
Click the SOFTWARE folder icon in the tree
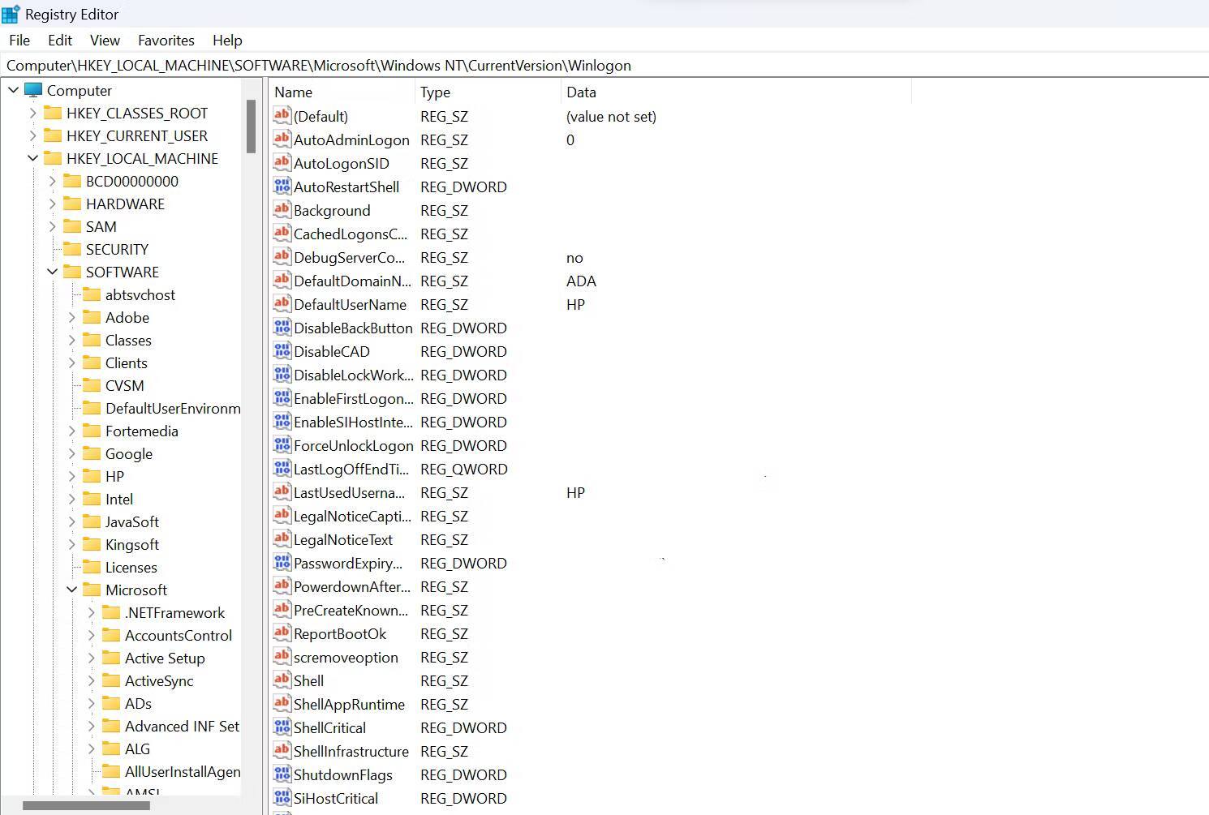[x=72, y=272]
